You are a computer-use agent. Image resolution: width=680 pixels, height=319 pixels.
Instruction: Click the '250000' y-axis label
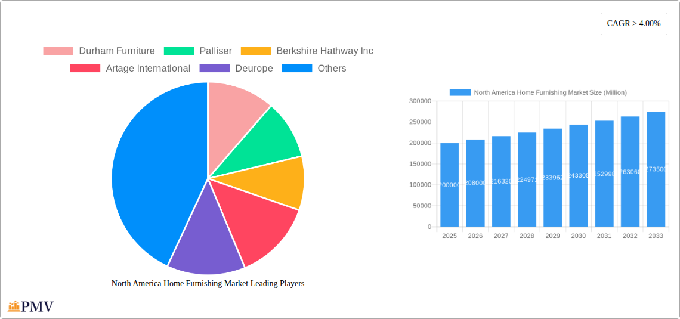(x=421, y=122)
